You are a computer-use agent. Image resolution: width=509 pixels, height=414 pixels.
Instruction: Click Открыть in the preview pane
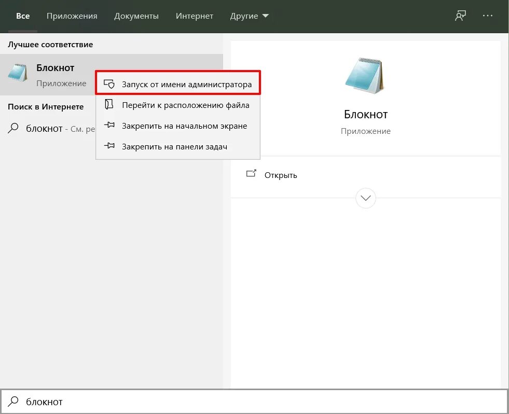(281, 175)
